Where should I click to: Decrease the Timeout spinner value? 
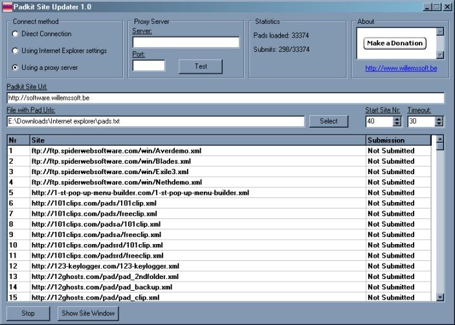coord(439,124)
